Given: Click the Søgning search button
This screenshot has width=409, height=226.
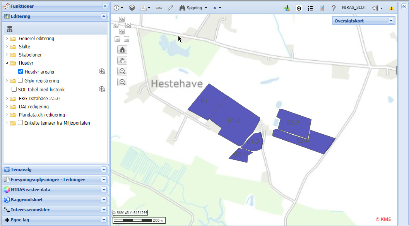Looking at the screenshot, I should [191, 8].
